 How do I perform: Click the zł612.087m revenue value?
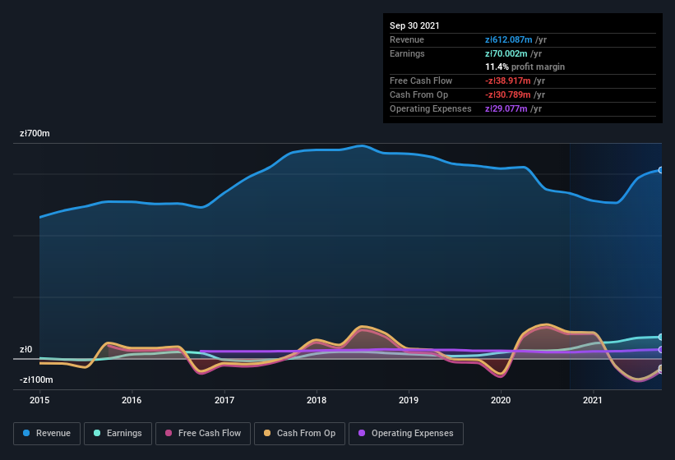pyautogui.click(x=508, y=39)
